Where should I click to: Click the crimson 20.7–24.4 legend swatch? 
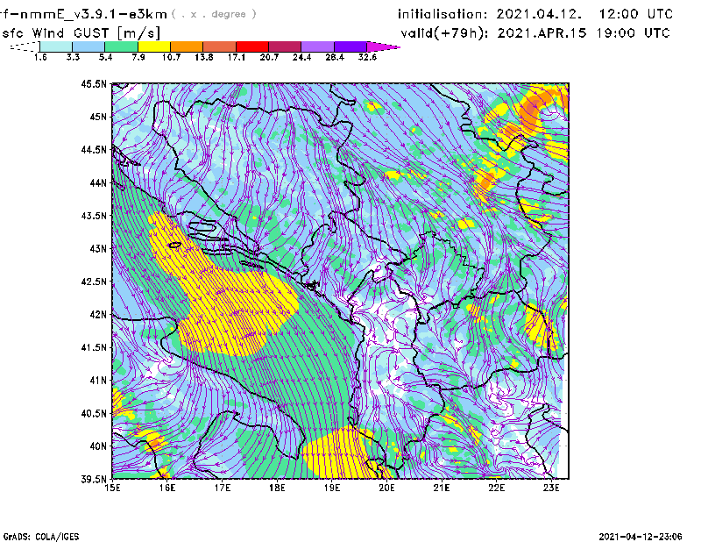pos(285,46)
